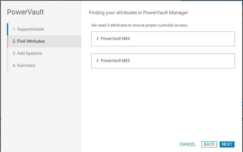Click the 'Finding your attributes' heading

pyautogui.click(x=138, y=13)
